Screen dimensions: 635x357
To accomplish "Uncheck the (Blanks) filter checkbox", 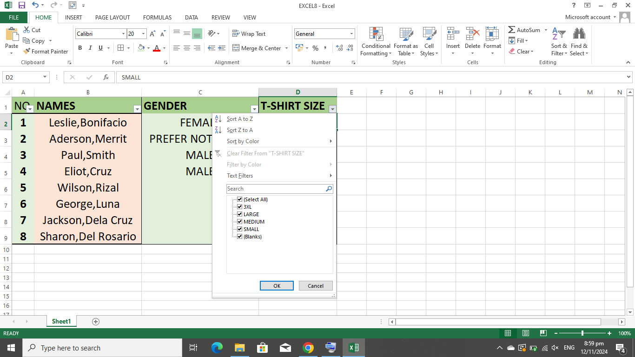I will [x=240, y=237].
